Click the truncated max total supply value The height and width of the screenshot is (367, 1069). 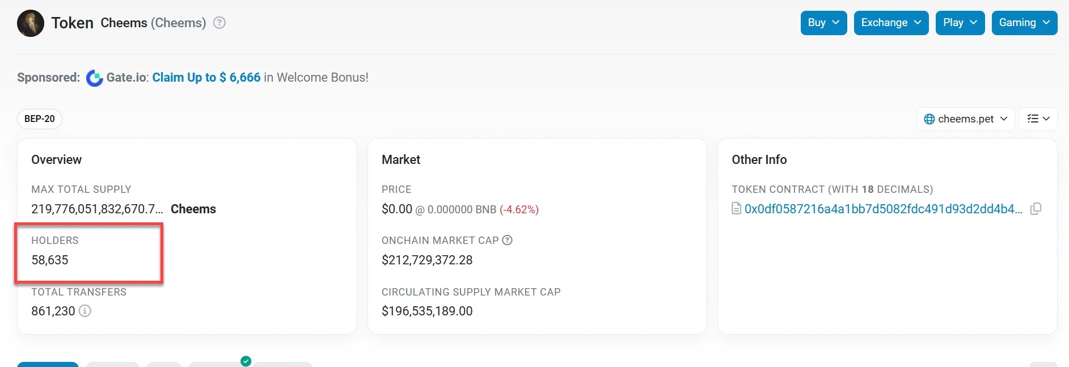(97, 209)
